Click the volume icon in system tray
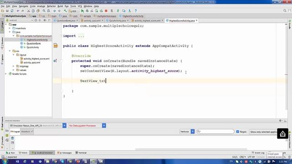Viewport: 292px width, 164px height. (241, 162)
